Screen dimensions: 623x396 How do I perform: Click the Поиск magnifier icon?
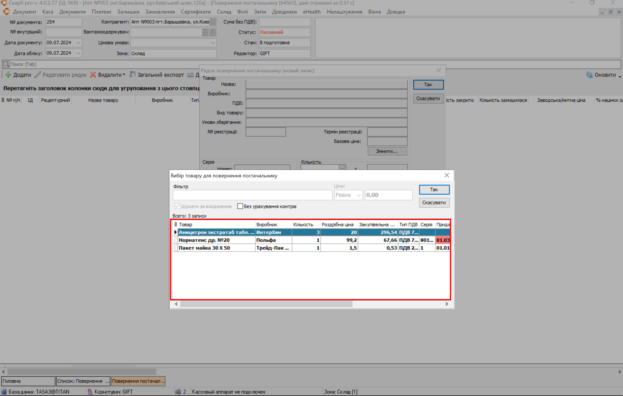tap(6, 64)
